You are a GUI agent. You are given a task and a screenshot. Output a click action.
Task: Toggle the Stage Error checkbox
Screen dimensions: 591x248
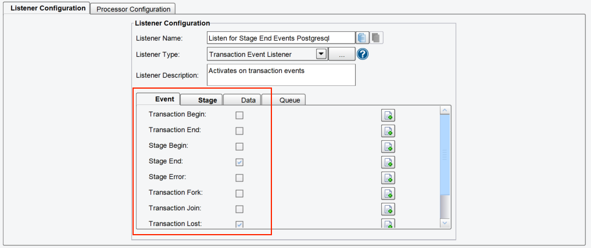(x=239, y=178)
